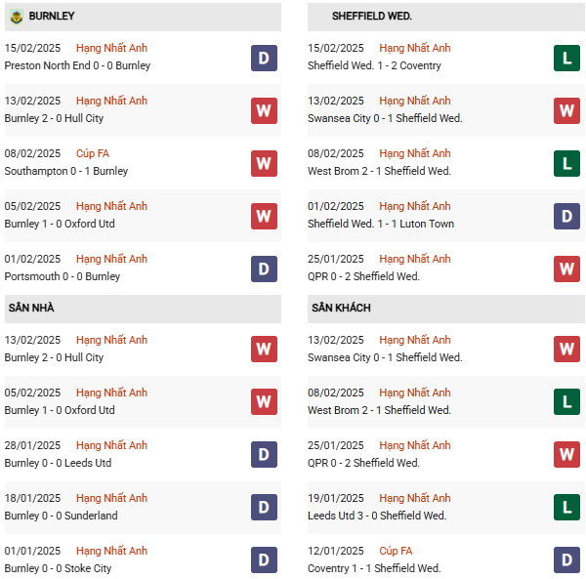Click the W badge for Burnley vs Hull City under Burnley header

[264, 110]
